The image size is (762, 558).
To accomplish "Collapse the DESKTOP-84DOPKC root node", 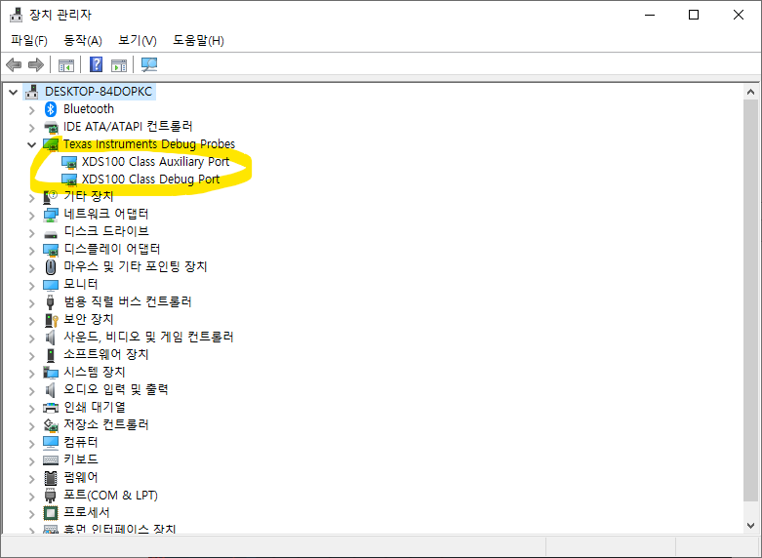I will [14, 92].
